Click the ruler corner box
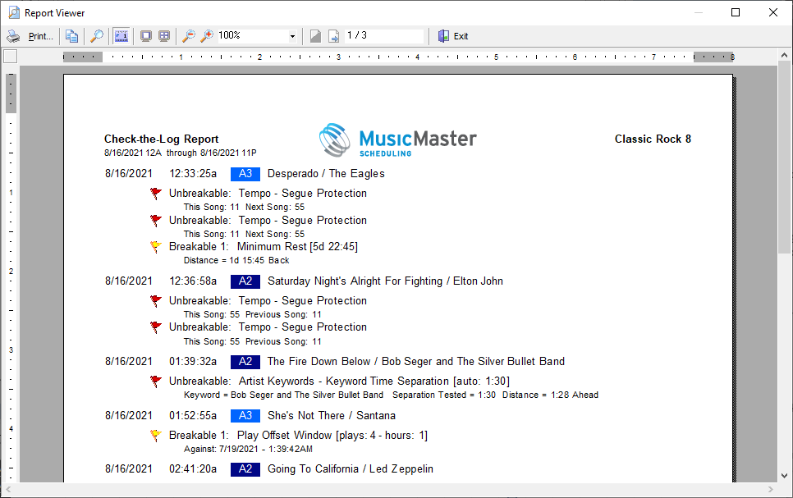The width and height of the screenshot is (793, 498). 11,56
